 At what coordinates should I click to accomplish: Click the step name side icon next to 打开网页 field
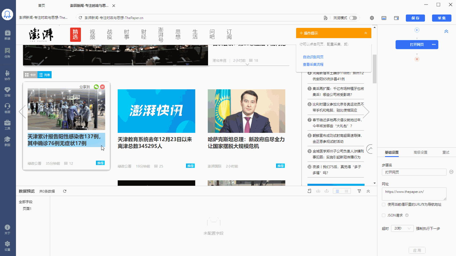(451, 172)
